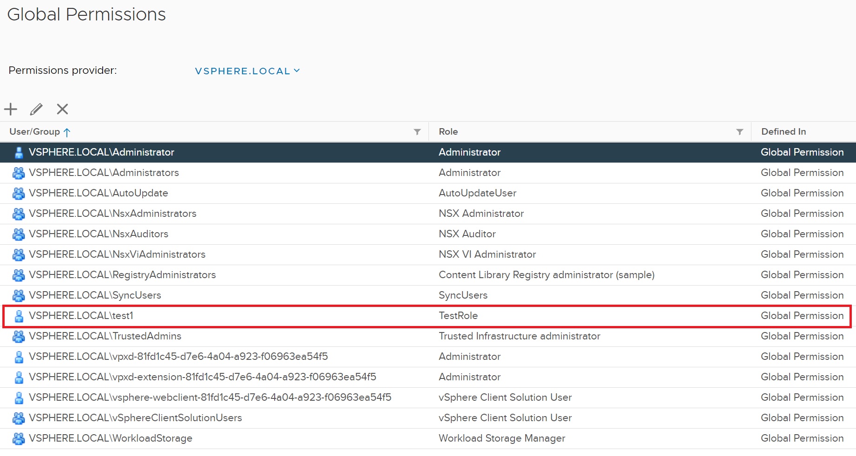Select the VSPHERE.LOCAL\Administrators row
The height and width of the screenshot is (456, 856).
point(104,173)
